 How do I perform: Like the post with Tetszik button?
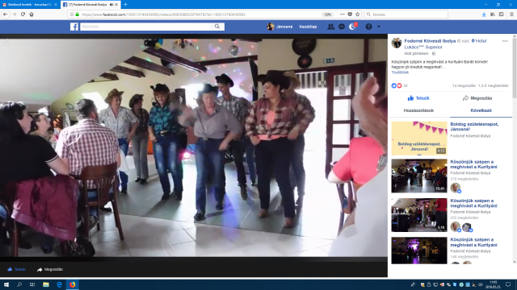point(418,98)
